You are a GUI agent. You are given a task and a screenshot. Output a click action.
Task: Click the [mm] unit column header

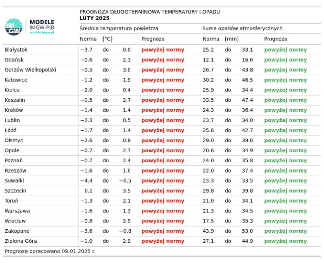232,39
